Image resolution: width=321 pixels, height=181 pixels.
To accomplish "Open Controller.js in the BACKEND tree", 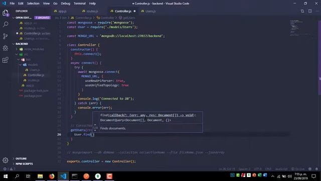I will [36, 75].
